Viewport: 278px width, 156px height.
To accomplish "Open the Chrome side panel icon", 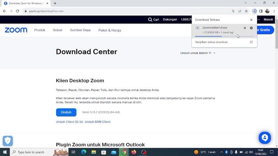I will pyautogui.click(x=261, y=11).
